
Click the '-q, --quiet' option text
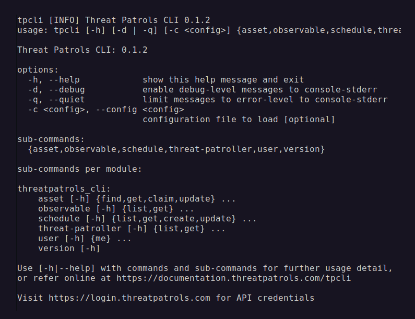56,100
